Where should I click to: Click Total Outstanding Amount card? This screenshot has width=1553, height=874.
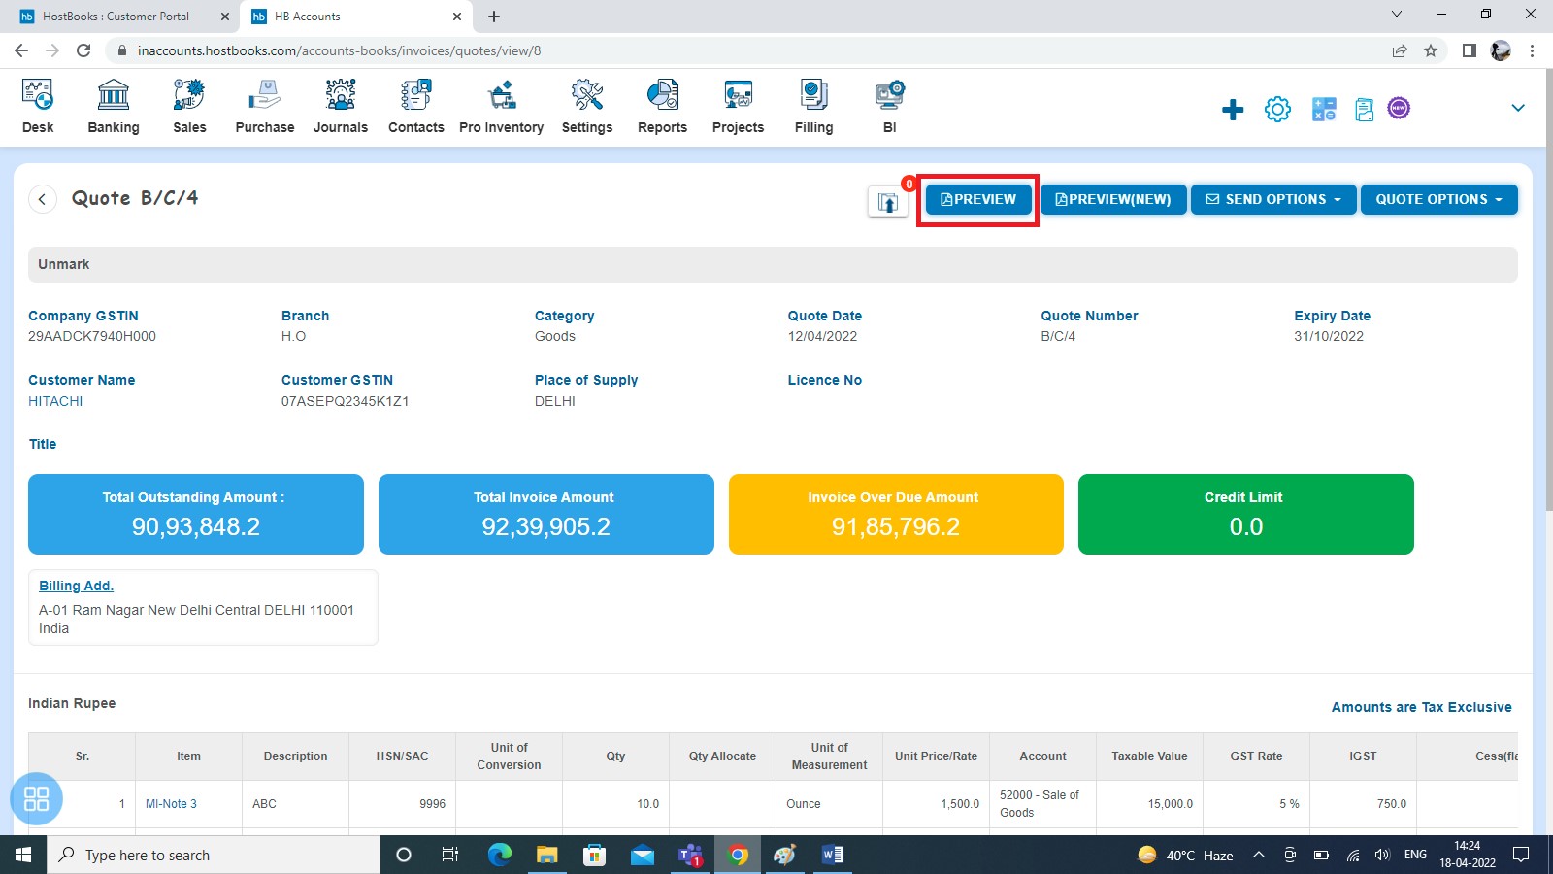(196, 514)
